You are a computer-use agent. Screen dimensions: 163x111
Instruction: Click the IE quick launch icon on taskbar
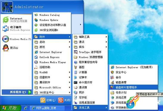coord(26,108)
